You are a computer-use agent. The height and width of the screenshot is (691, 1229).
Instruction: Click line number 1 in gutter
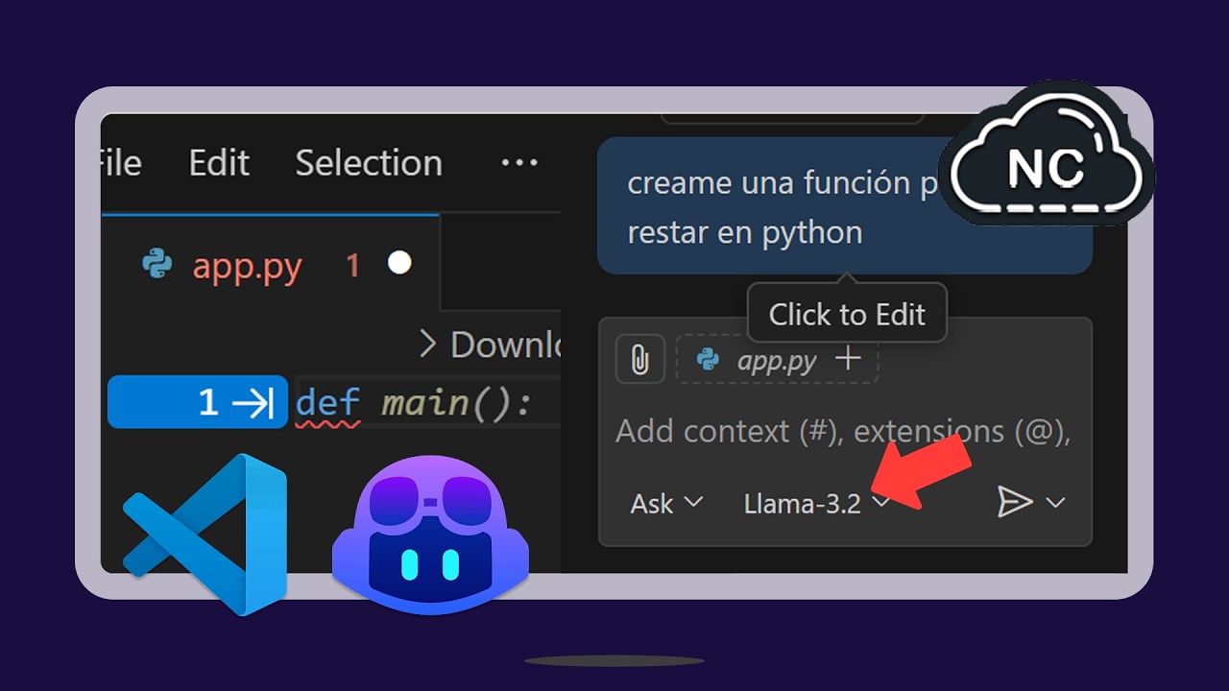(208, 402)
